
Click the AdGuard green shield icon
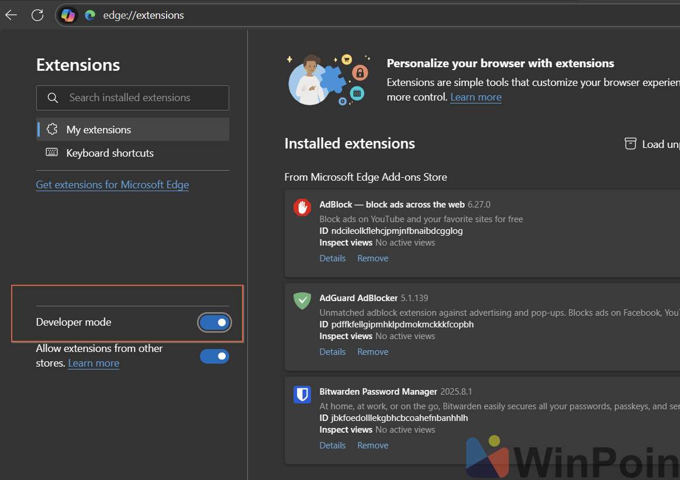click(x=302, y=301)
